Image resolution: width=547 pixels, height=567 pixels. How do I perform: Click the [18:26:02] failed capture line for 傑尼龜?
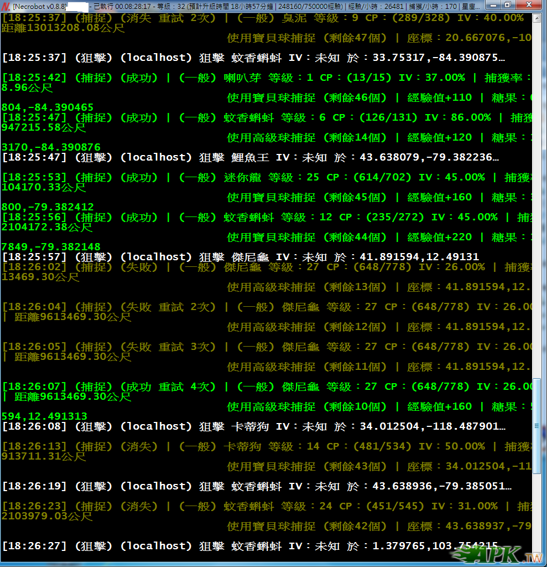267,267
